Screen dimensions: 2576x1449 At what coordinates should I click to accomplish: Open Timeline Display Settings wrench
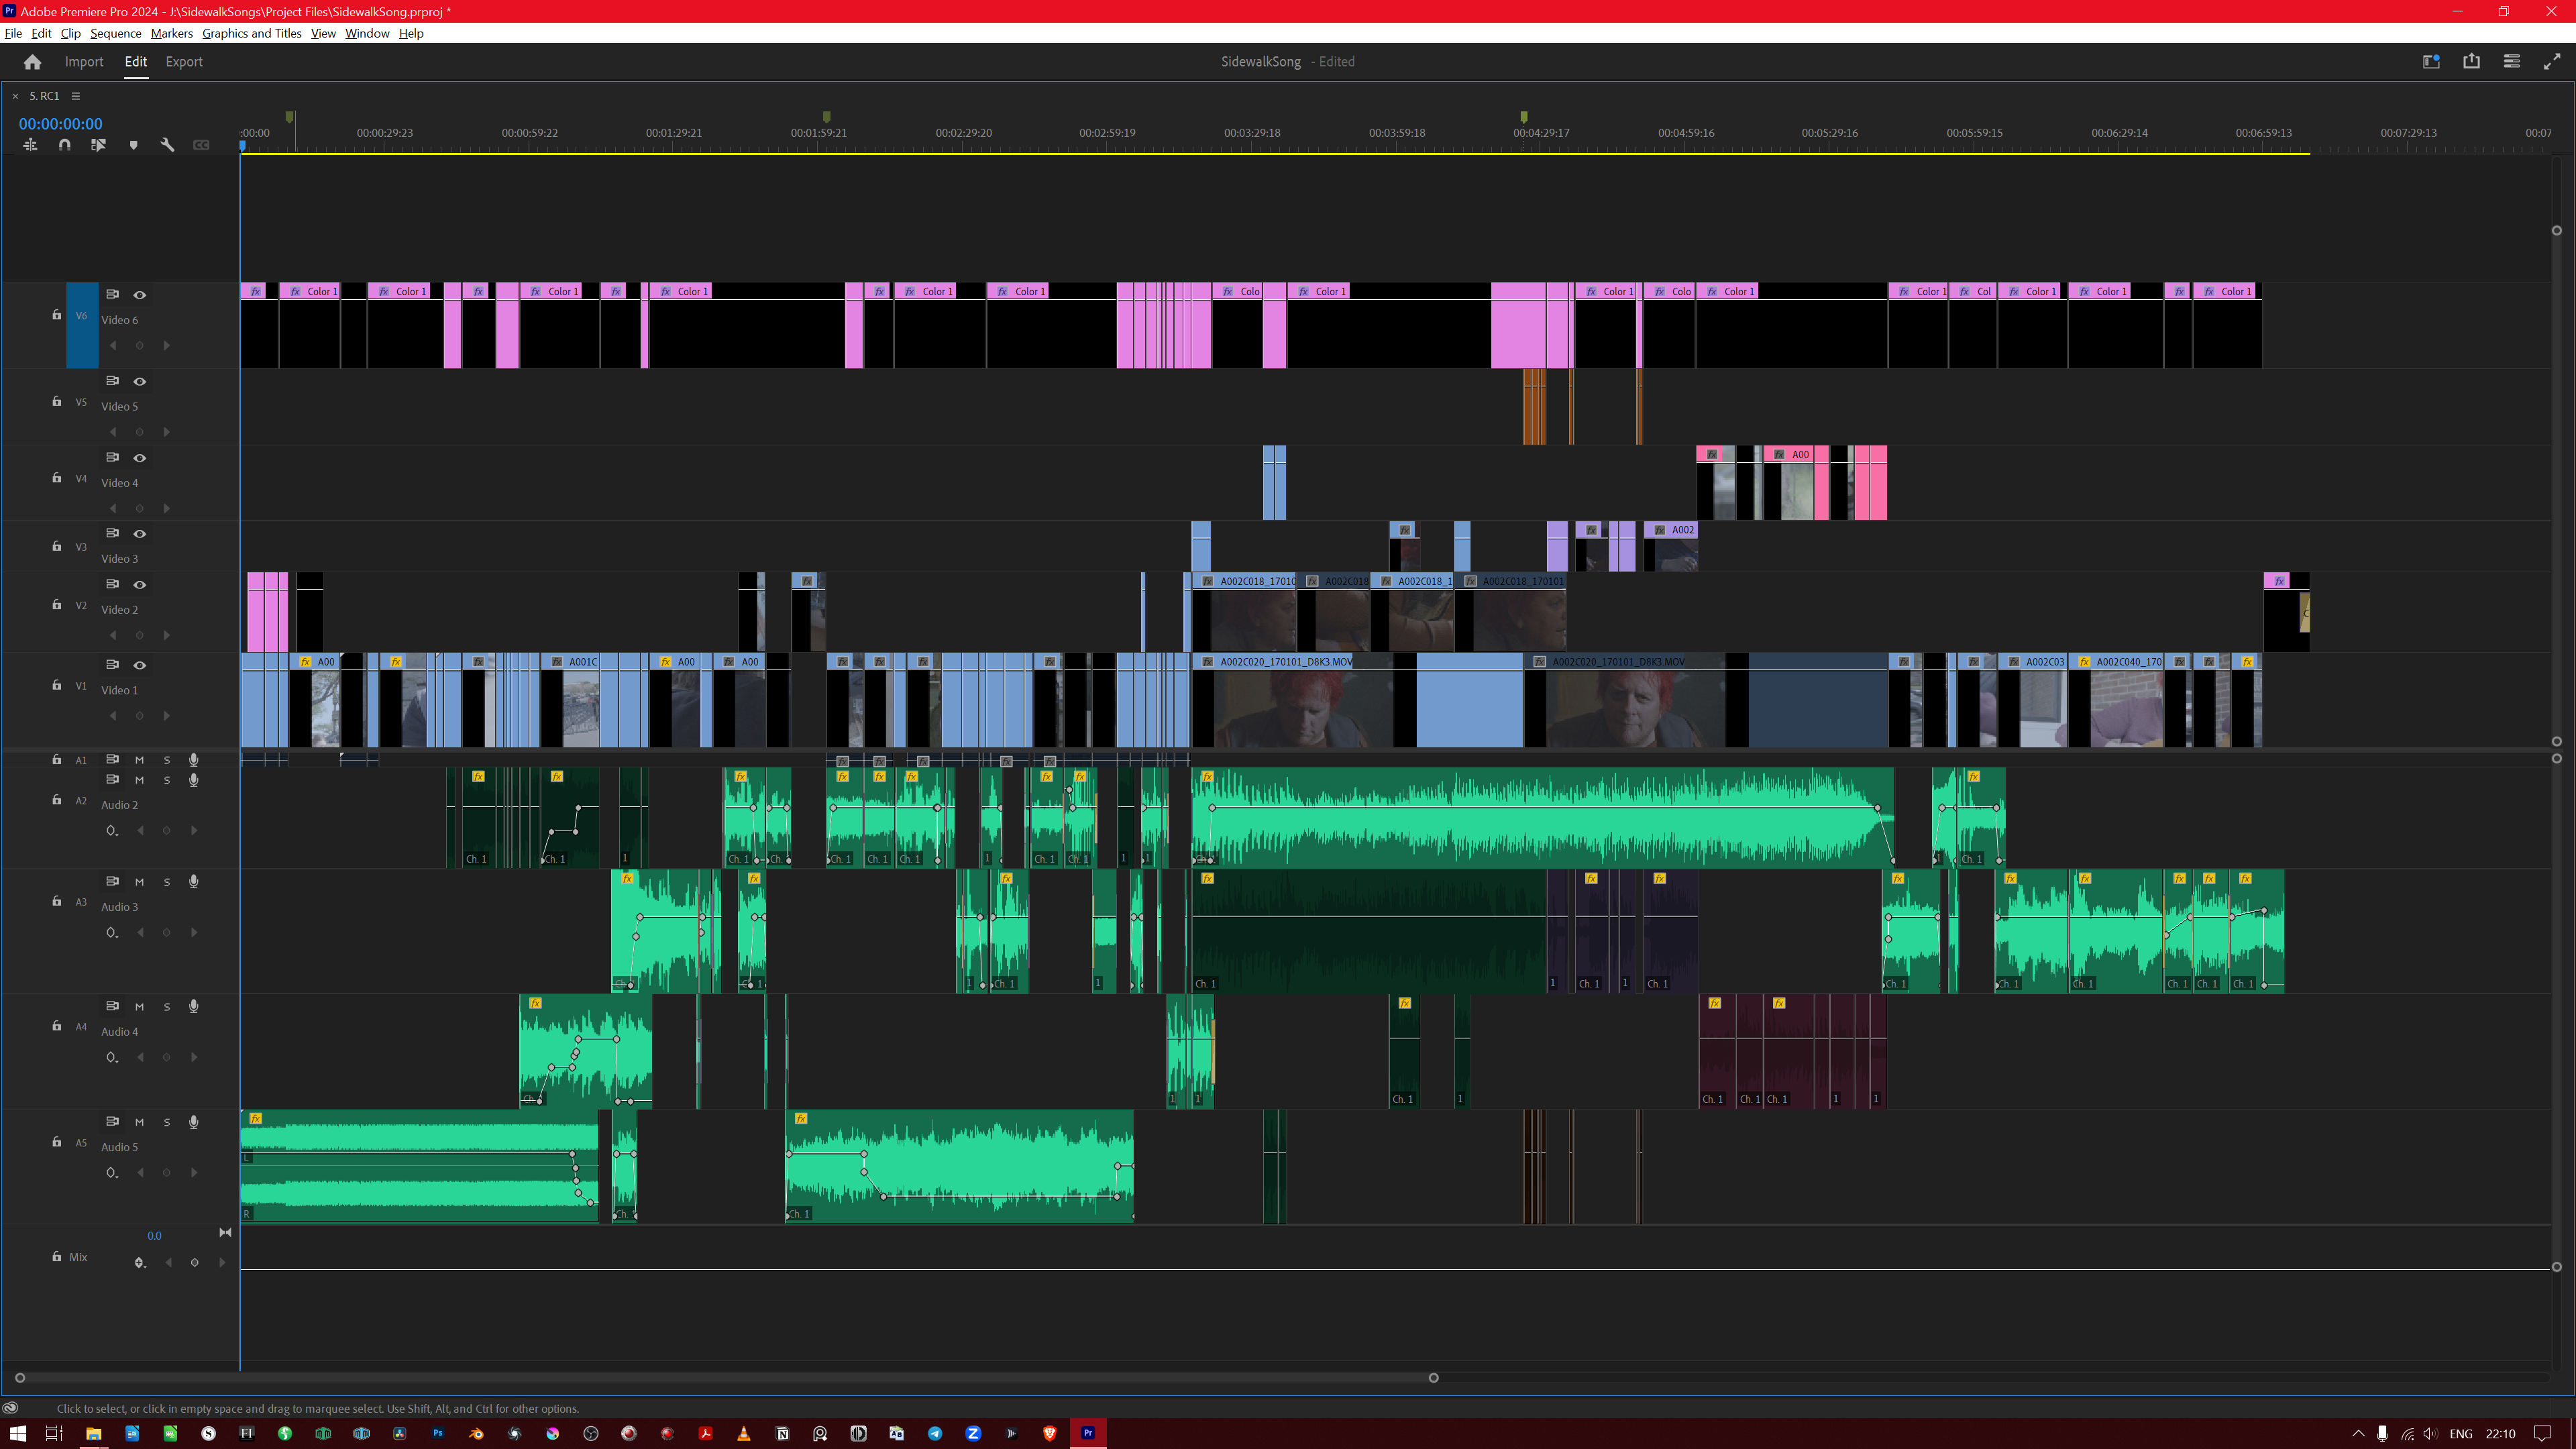(167, 145)
